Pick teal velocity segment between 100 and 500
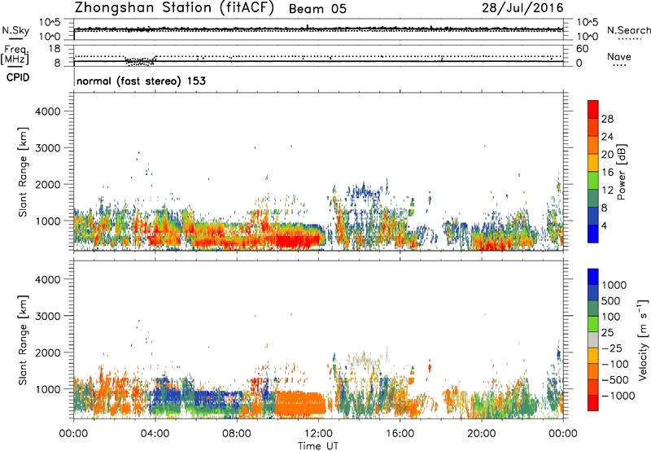The image size is (651, 451). pos(593,309)
